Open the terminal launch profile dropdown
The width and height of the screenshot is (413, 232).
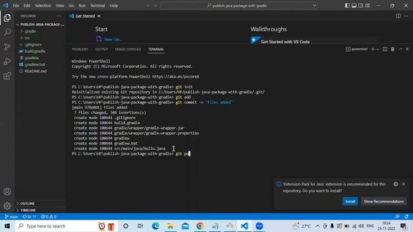pyautogui.click(x=378, y=49)
